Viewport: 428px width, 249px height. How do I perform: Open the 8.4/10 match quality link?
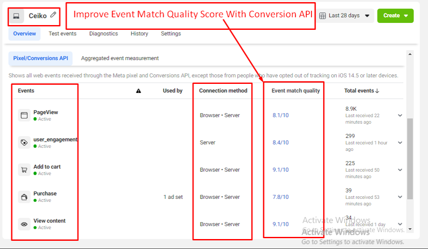(281, 142)
